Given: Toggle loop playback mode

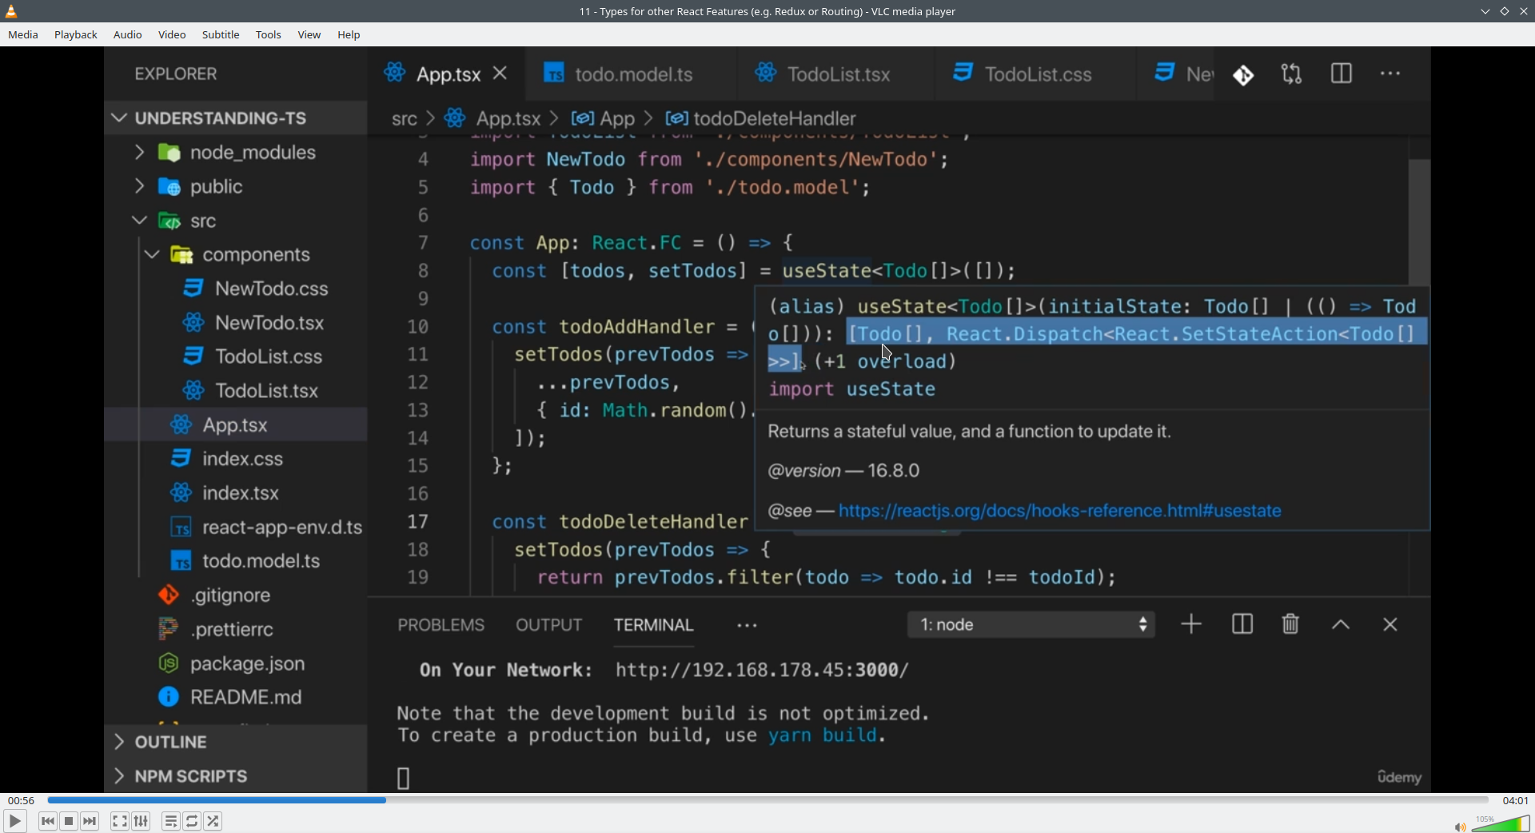Looking at the screenshot, I should pos(192,821).
